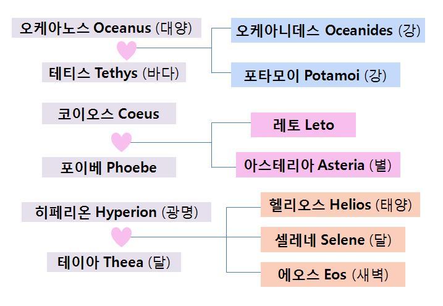Screen dimensions: 443x306
Task: Click the orange 에오스 Eos box
Action: tap(333, 274)
